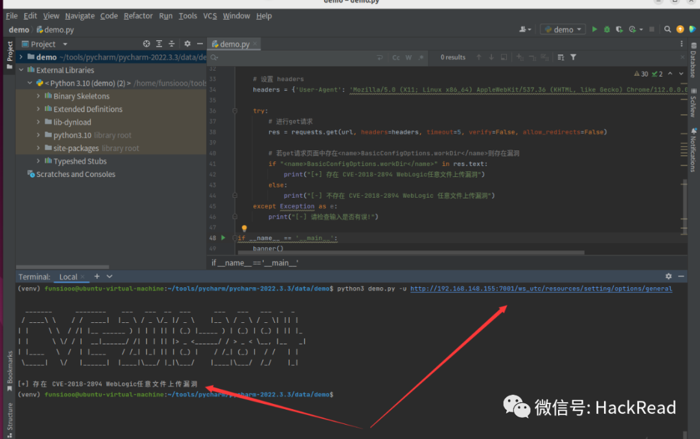
Task: Click the editor horizontal scrollbar
Action: click(x=411, y=253)
